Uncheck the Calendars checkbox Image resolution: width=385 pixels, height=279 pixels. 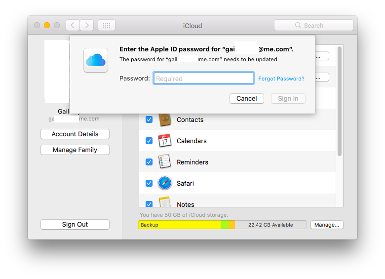tap(149, 141)
